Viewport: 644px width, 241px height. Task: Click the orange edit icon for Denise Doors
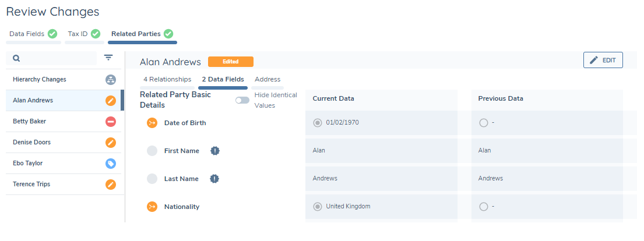[111, 143]
